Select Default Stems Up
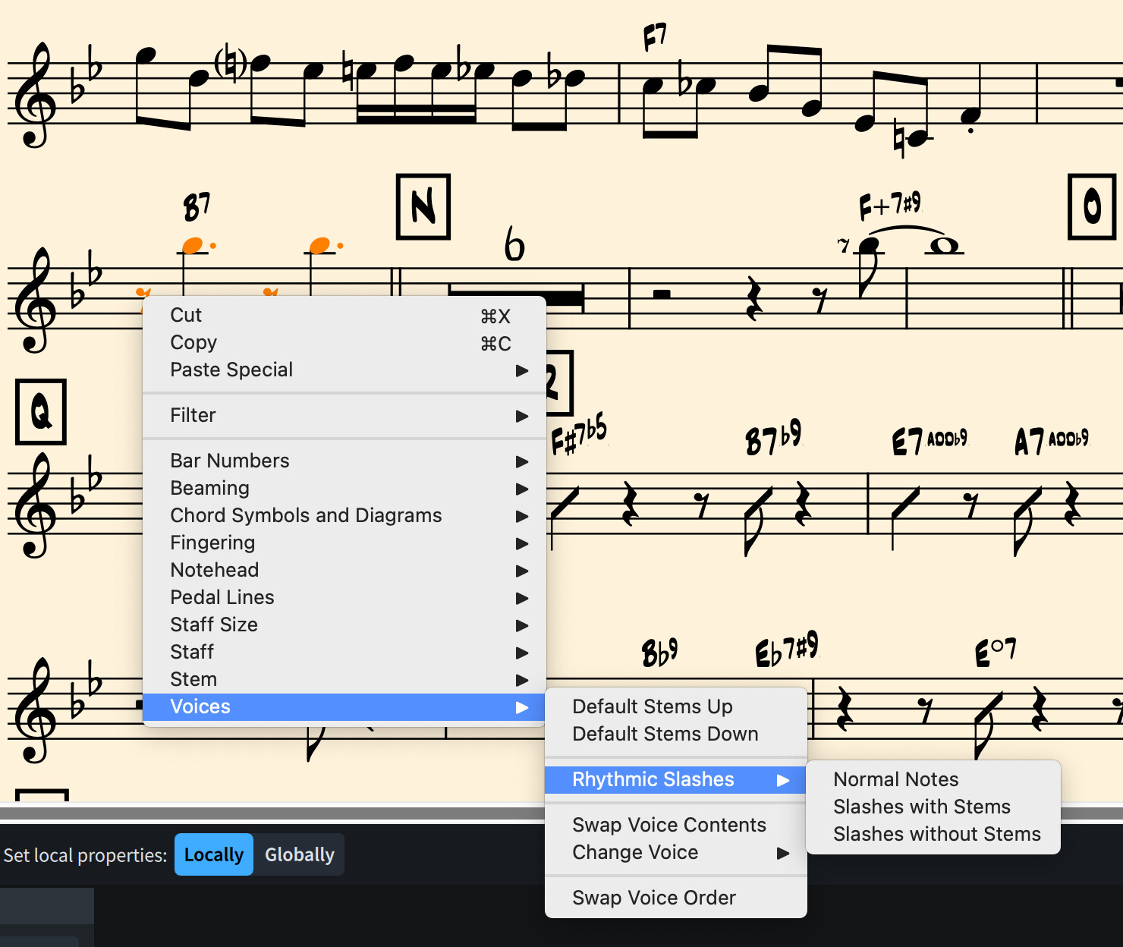The height and width of the screenshot is (947, 1123). tap(652, 706)
